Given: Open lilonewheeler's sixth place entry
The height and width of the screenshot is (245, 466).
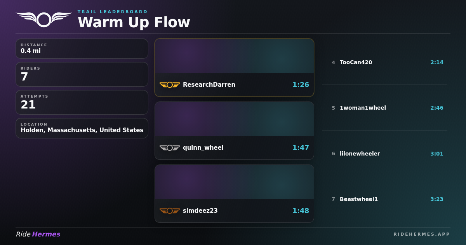Looking at the screenshot, I should click(384, 154).
